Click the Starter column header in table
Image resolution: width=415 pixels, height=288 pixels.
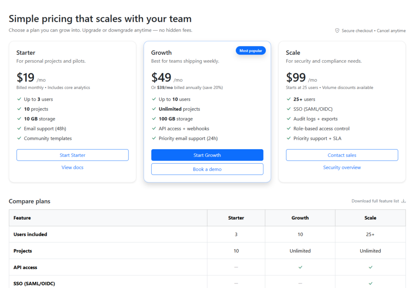pyautogui.click(x=236, y=218)
